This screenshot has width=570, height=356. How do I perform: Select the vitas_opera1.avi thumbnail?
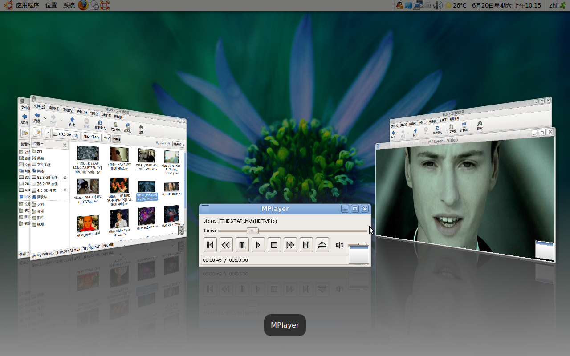pos(88,224)
